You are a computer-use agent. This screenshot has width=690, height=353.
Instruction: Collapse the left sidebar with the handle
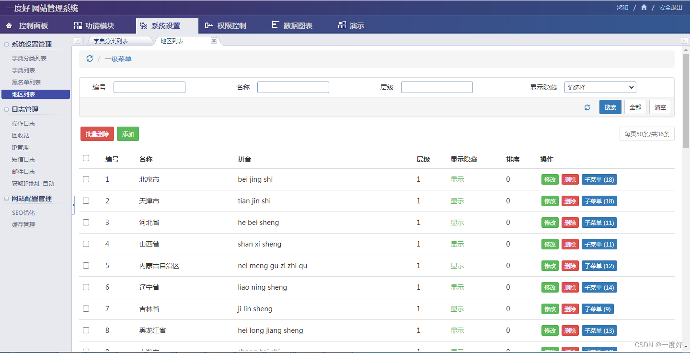point(73,205)
